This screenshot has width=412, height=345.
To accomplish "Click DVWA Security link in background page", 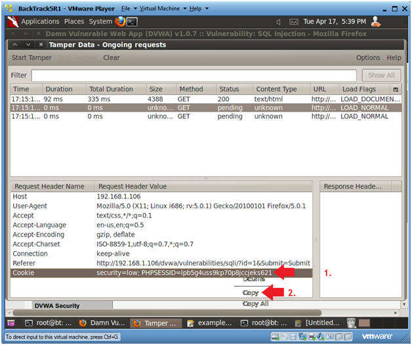I will (x=57, y=306).
